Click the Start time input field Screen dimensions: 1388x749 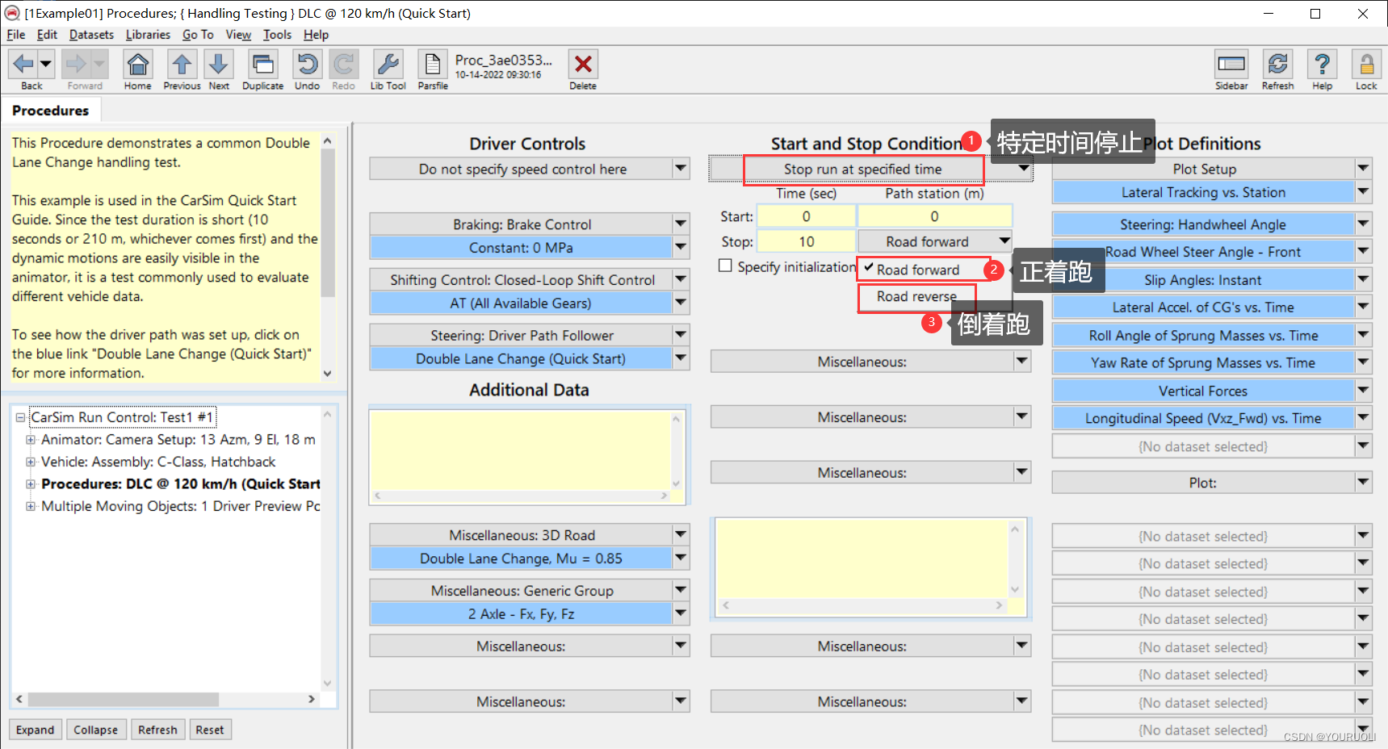(806, 216)
